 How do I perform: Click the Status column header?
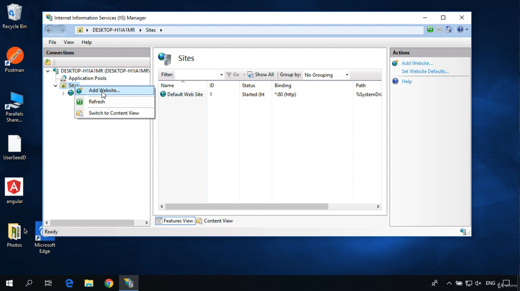(256, 85)
